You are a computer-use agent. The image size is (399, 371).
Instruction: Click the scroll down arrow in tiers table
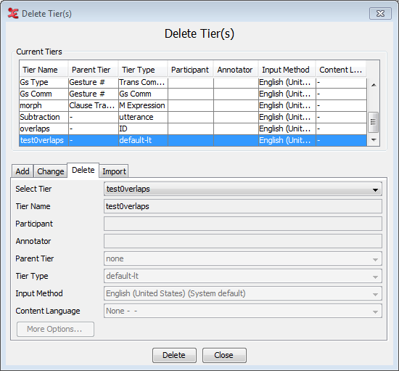tap(374, 140)
